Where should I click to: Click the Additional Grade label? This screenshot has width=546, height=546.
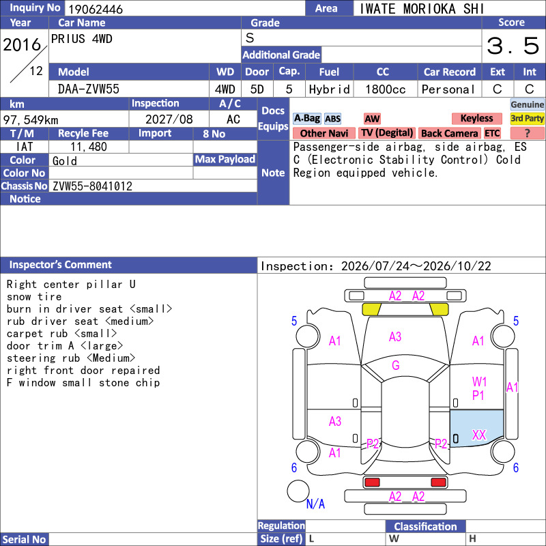(281, 55)
